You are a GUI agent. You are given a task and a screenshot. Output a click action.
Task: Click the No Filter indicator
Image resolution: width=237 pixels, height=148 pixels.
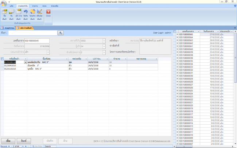click(37, 146)
